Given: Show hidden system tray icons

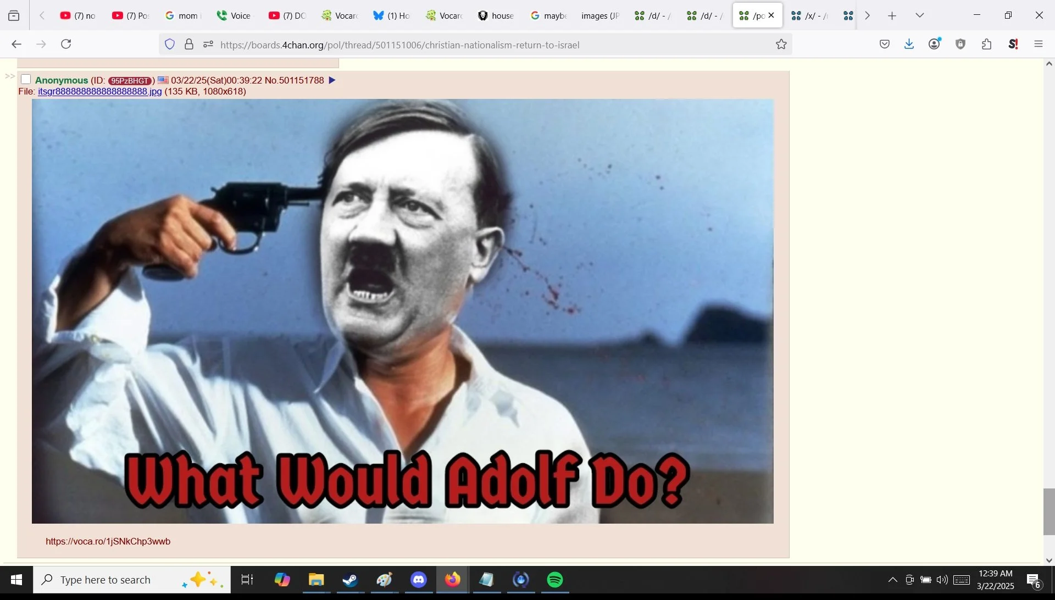Looking at the screenshot, I should click(893, 580).
